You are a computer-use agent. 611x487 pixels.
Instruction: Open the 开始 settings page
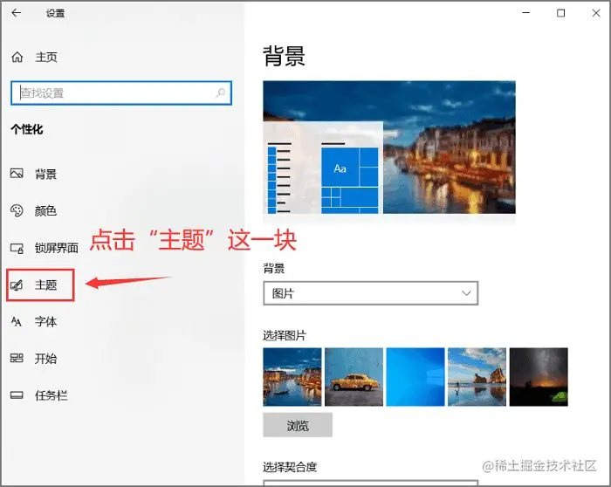(x=45, y=359)
